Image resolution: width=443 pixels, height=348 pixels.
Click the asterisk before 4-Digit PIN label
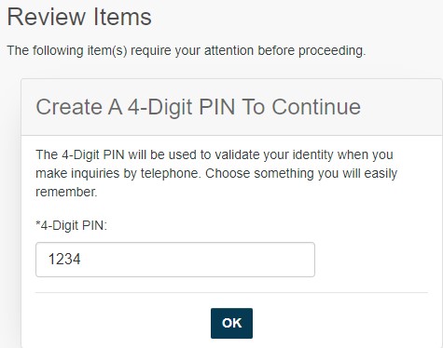pos(38,223)
